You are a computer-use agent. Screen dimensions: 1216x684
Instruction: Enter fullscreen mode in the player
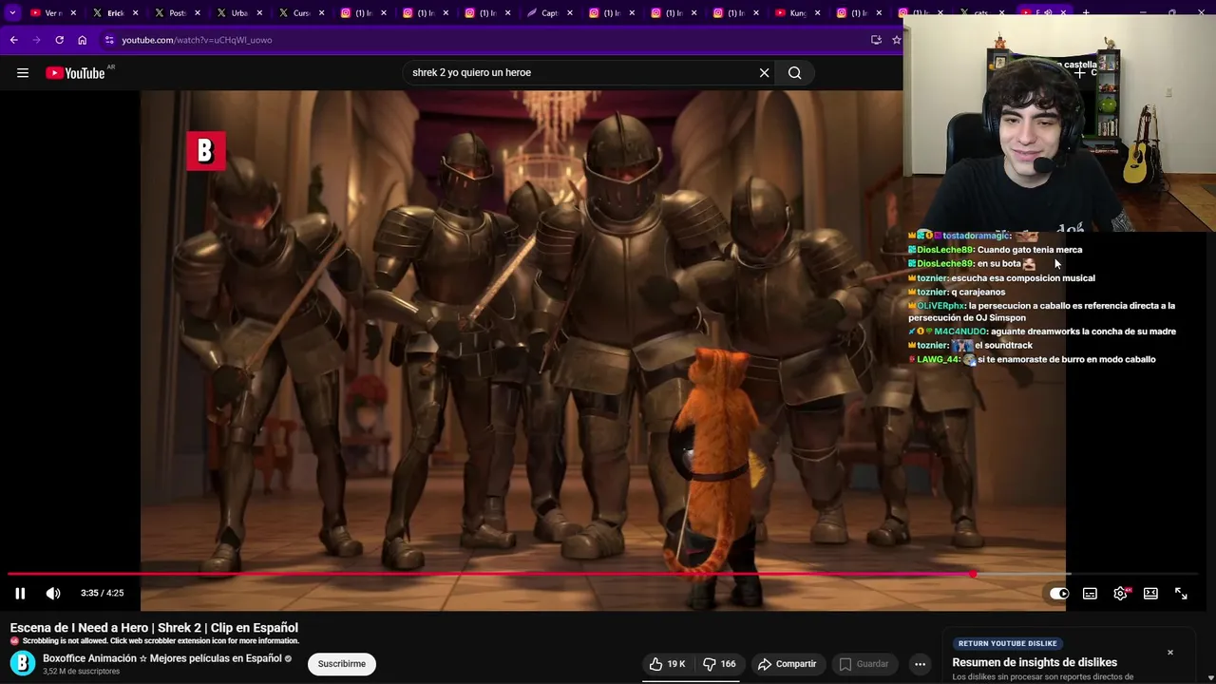1181,594
